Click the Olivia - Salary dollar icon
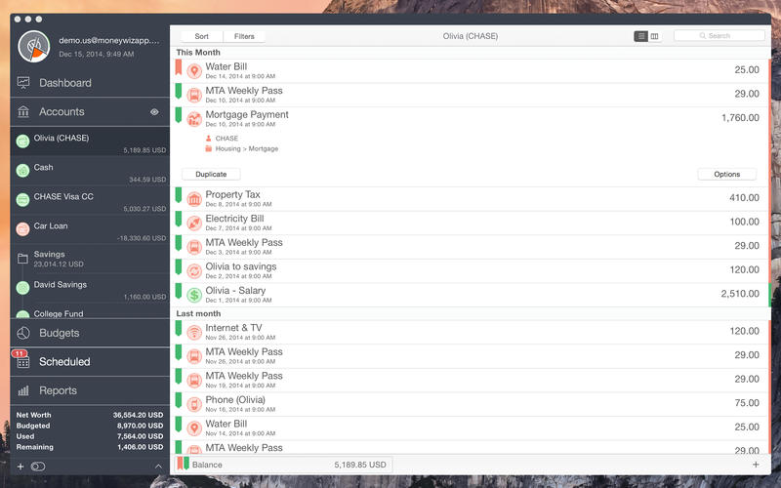Image resolution: width=781 pixels, height=488 pixels. pyautogui.click(x=194, y=294)
